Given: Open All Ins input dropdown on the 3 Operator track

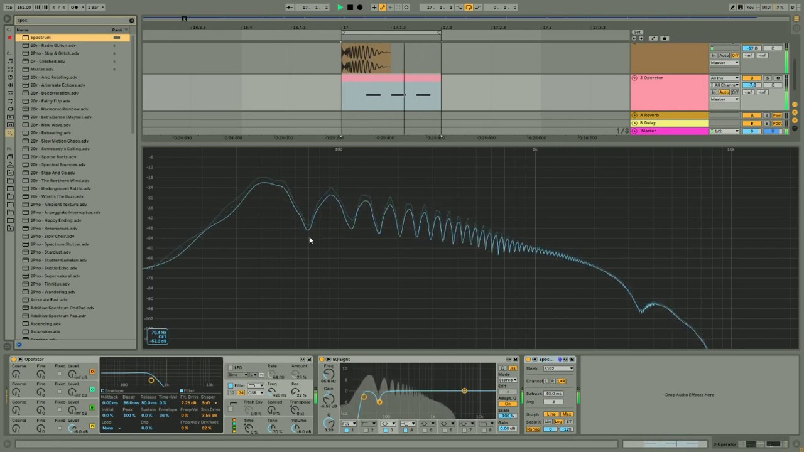Looking at the screenshot, I should (x=724, y=78).
